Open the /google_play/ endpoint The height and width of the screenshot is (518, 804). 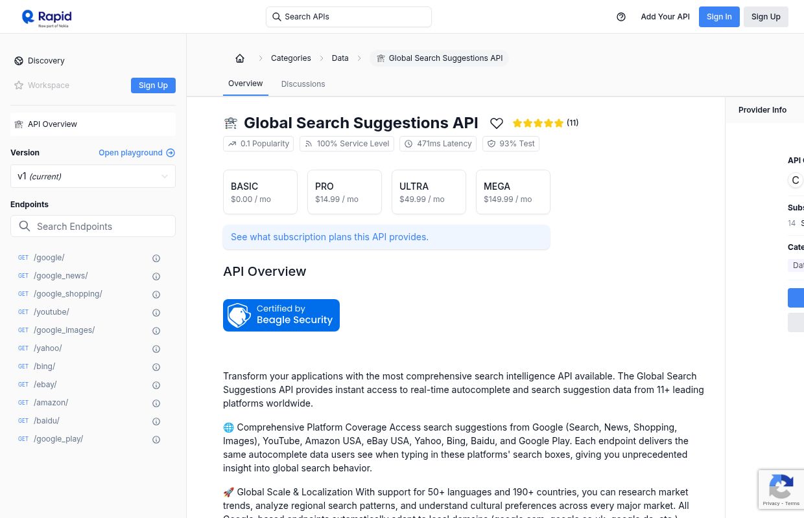pos(58,439)
